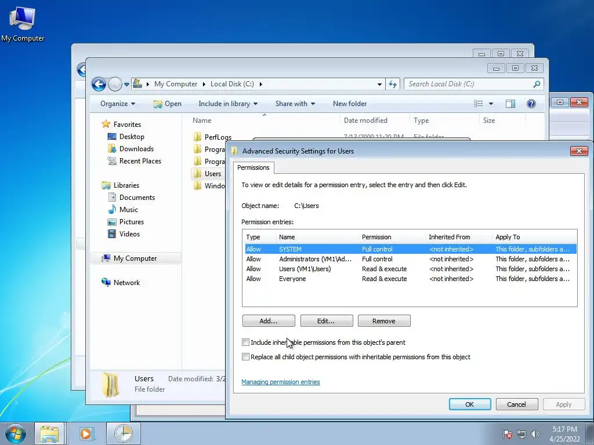Expand the breadcrumb arrow after Local Disk (C:)
Screen dimensions: 594x445
click(260, 84)
